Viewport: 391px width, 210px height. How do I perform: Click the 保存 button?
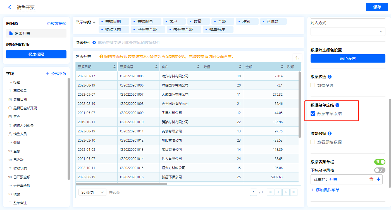(x=377, y=7)
